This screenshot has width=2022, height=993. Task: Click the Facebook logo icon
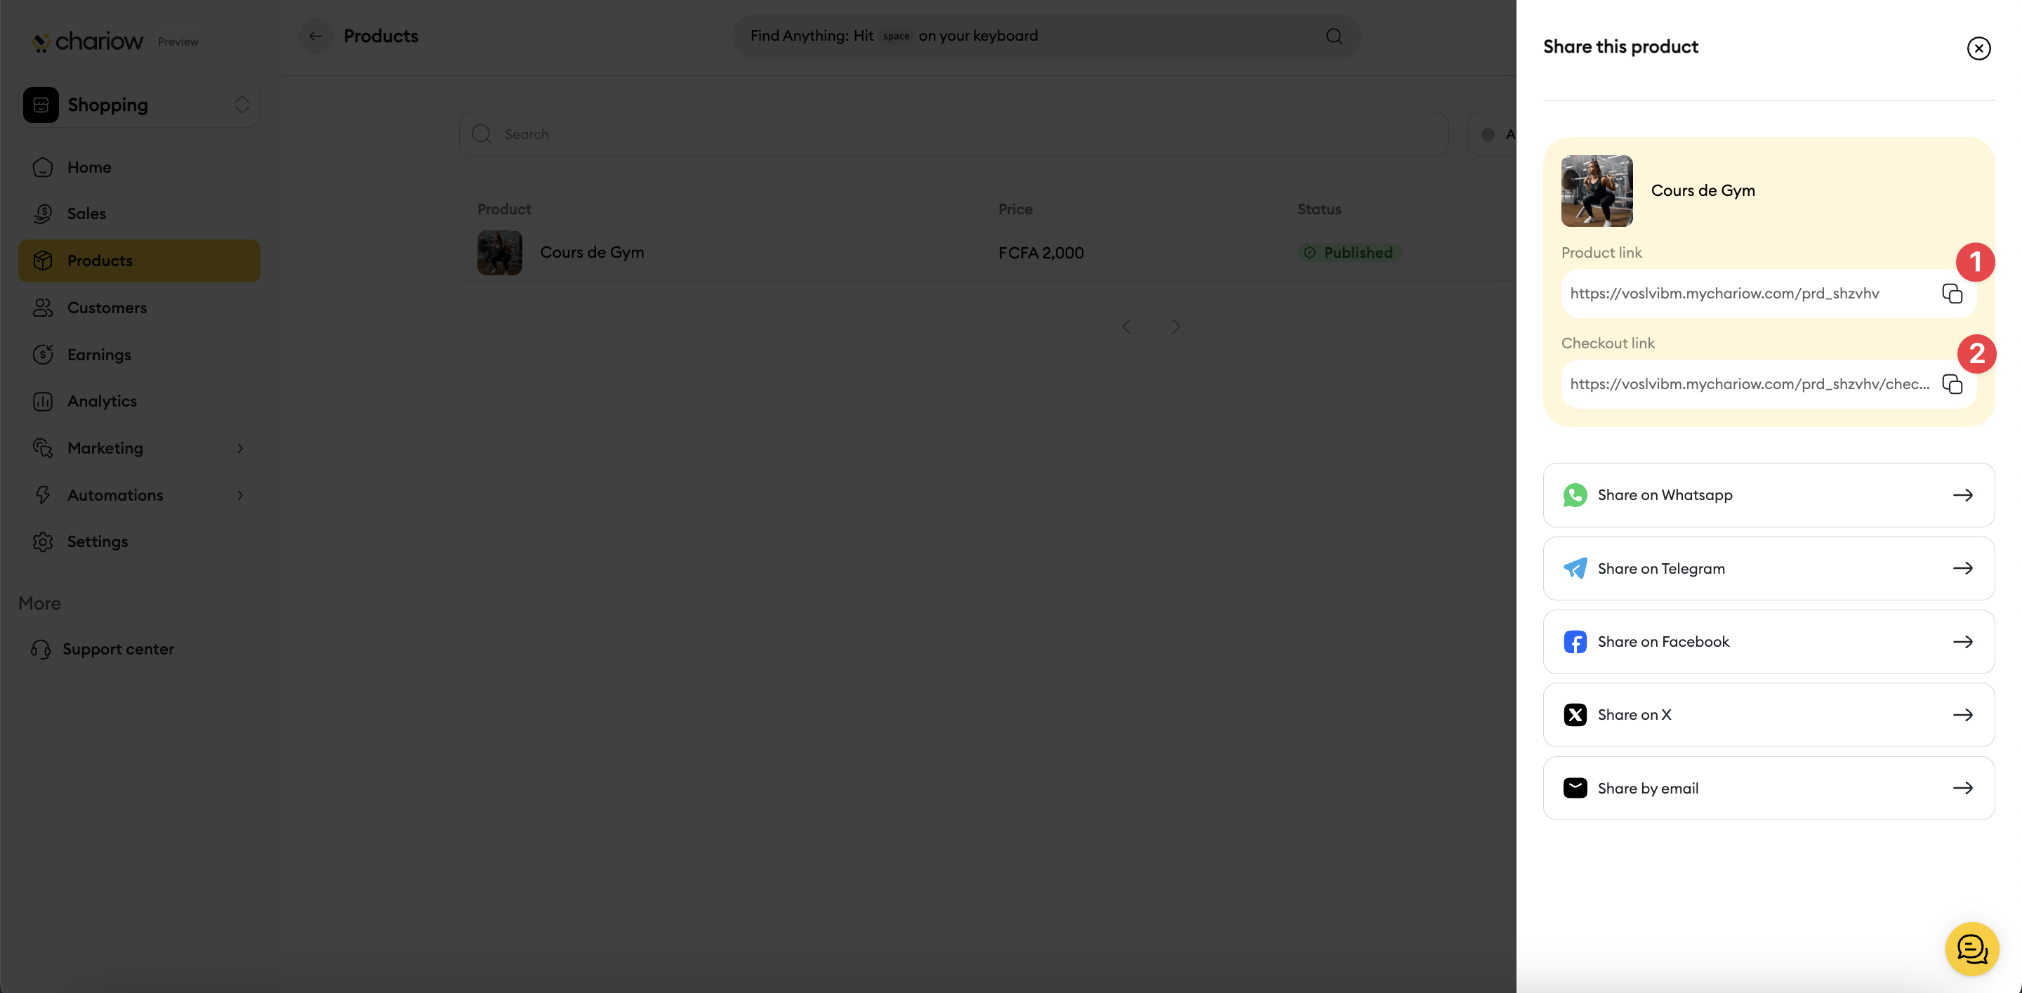pos(1575,641)
